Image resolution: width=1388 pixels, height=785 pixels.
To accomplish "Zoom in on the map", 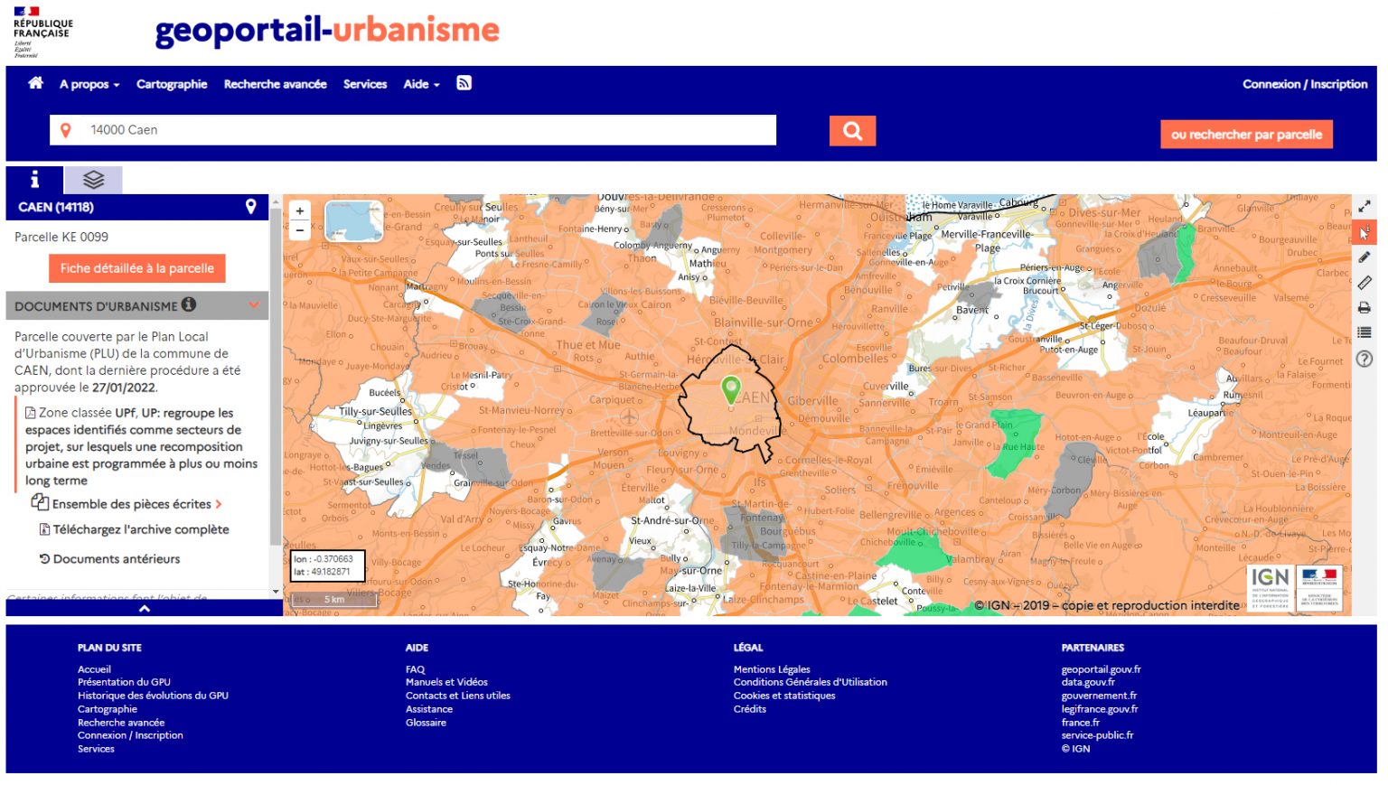I will [300, 211].
